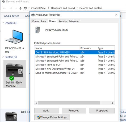Click Add a device in toolbar
126x122 pixels.
pyautogui.click(x=11, y=16)
